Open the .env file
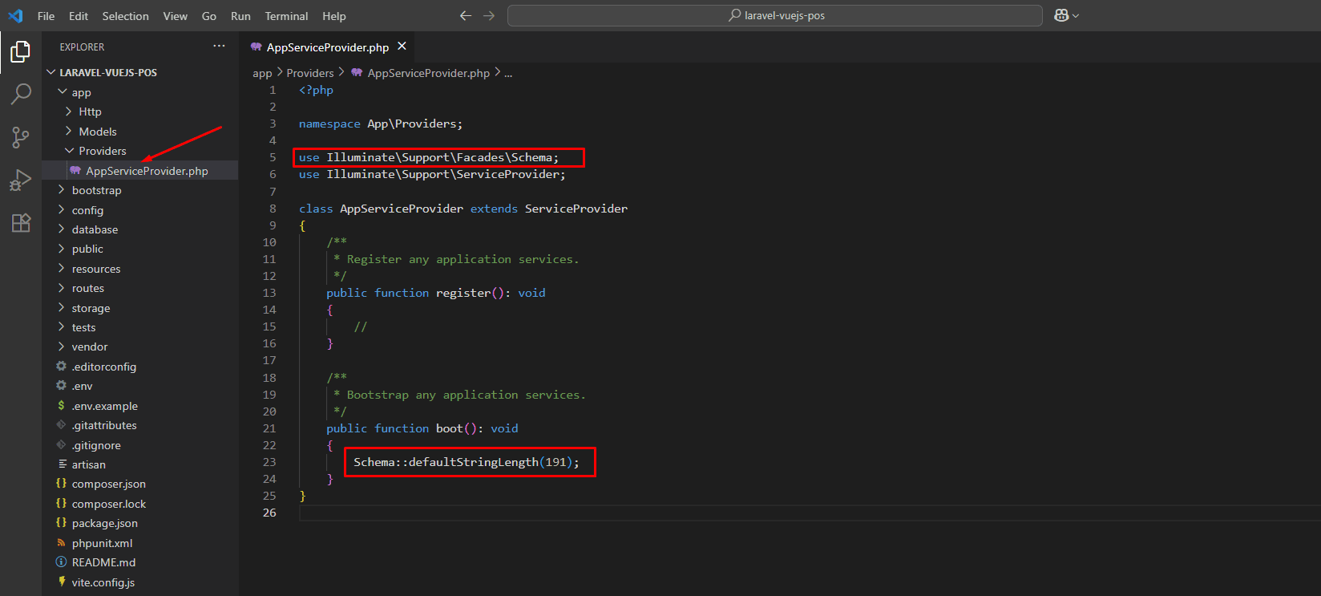The width and height of the screenshot is (1321, 596). 82,386
